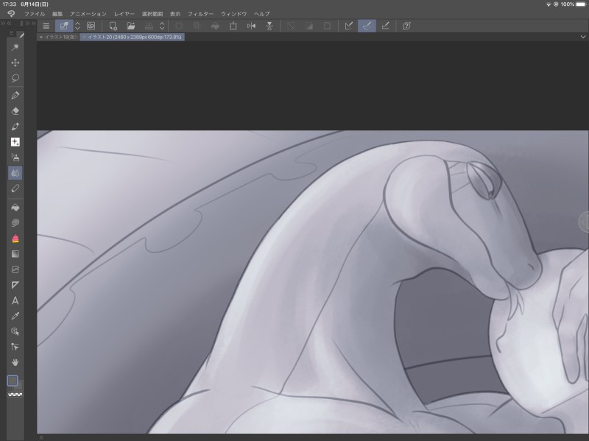This screenshot has width=589, height=441.
Task: Select the main drawing color swatch
Action: coord(13,381)
